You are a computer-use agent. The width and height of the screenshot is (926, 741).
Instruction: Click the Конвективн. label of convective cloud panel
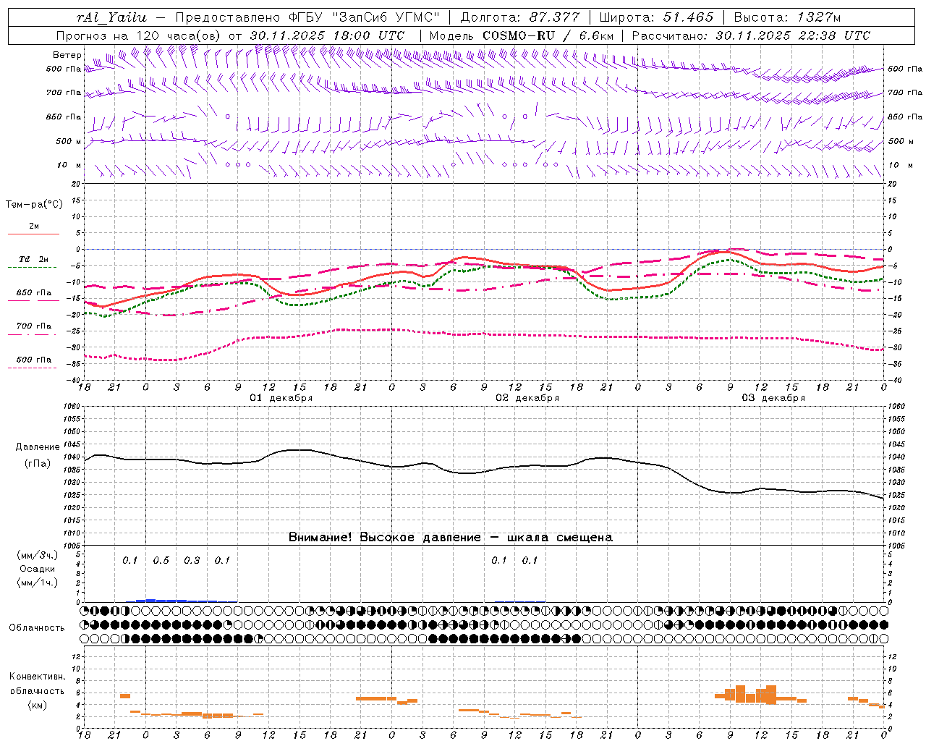[37, 677]
